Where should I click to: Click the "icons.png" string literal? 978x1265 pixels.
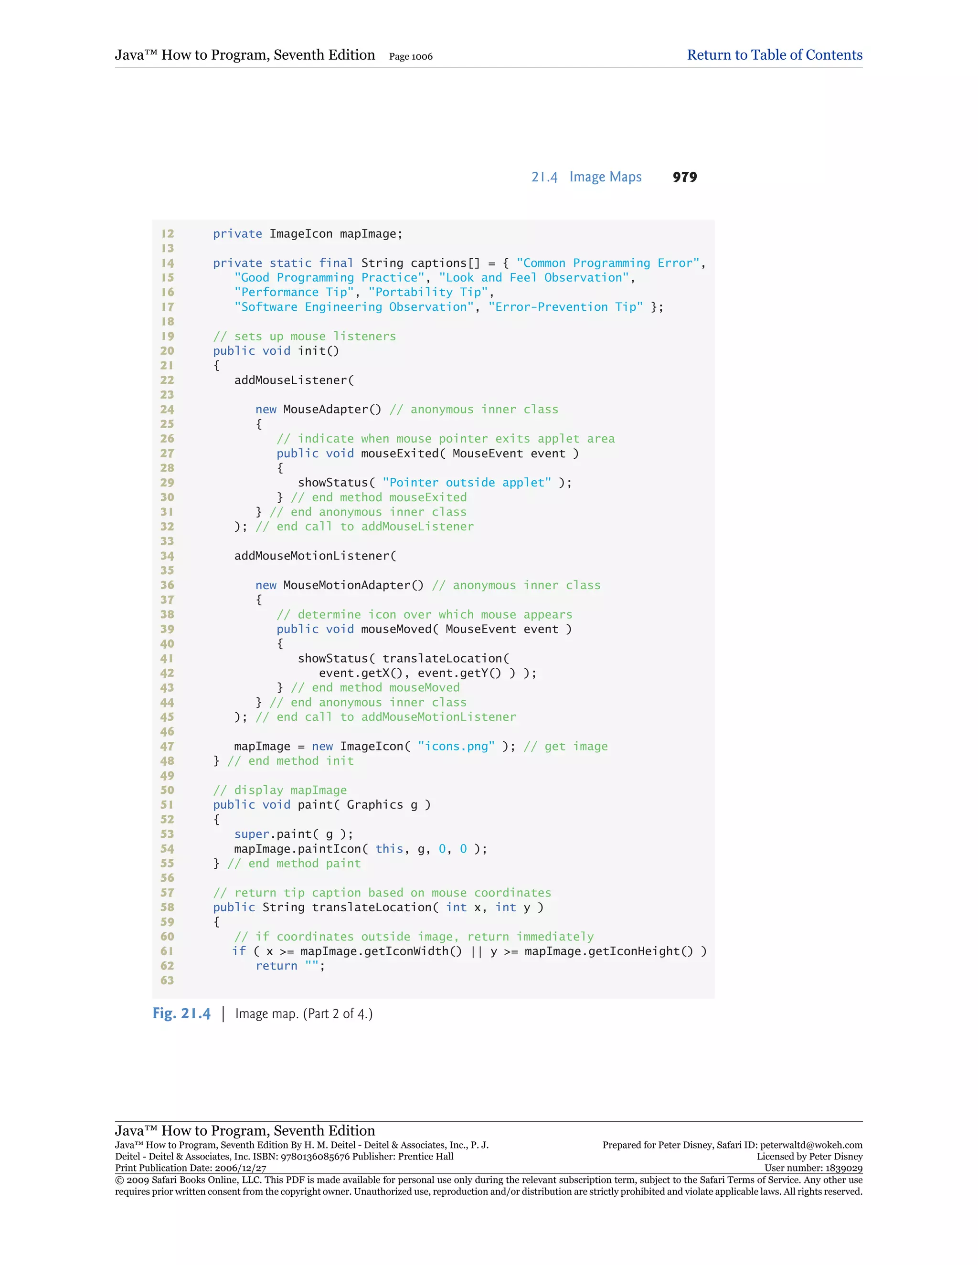[x=456, y=746]
